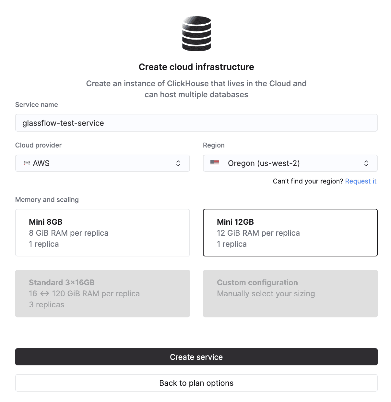This screenshot has width=391, height=402.
Task: Click the Request it link
Action: tap(361, 181)
